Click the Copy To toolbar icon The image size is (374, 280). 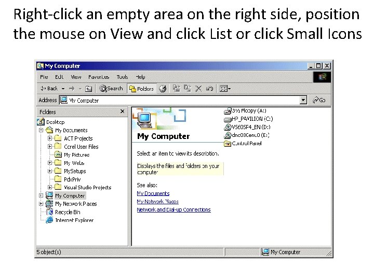pos(188,89)
